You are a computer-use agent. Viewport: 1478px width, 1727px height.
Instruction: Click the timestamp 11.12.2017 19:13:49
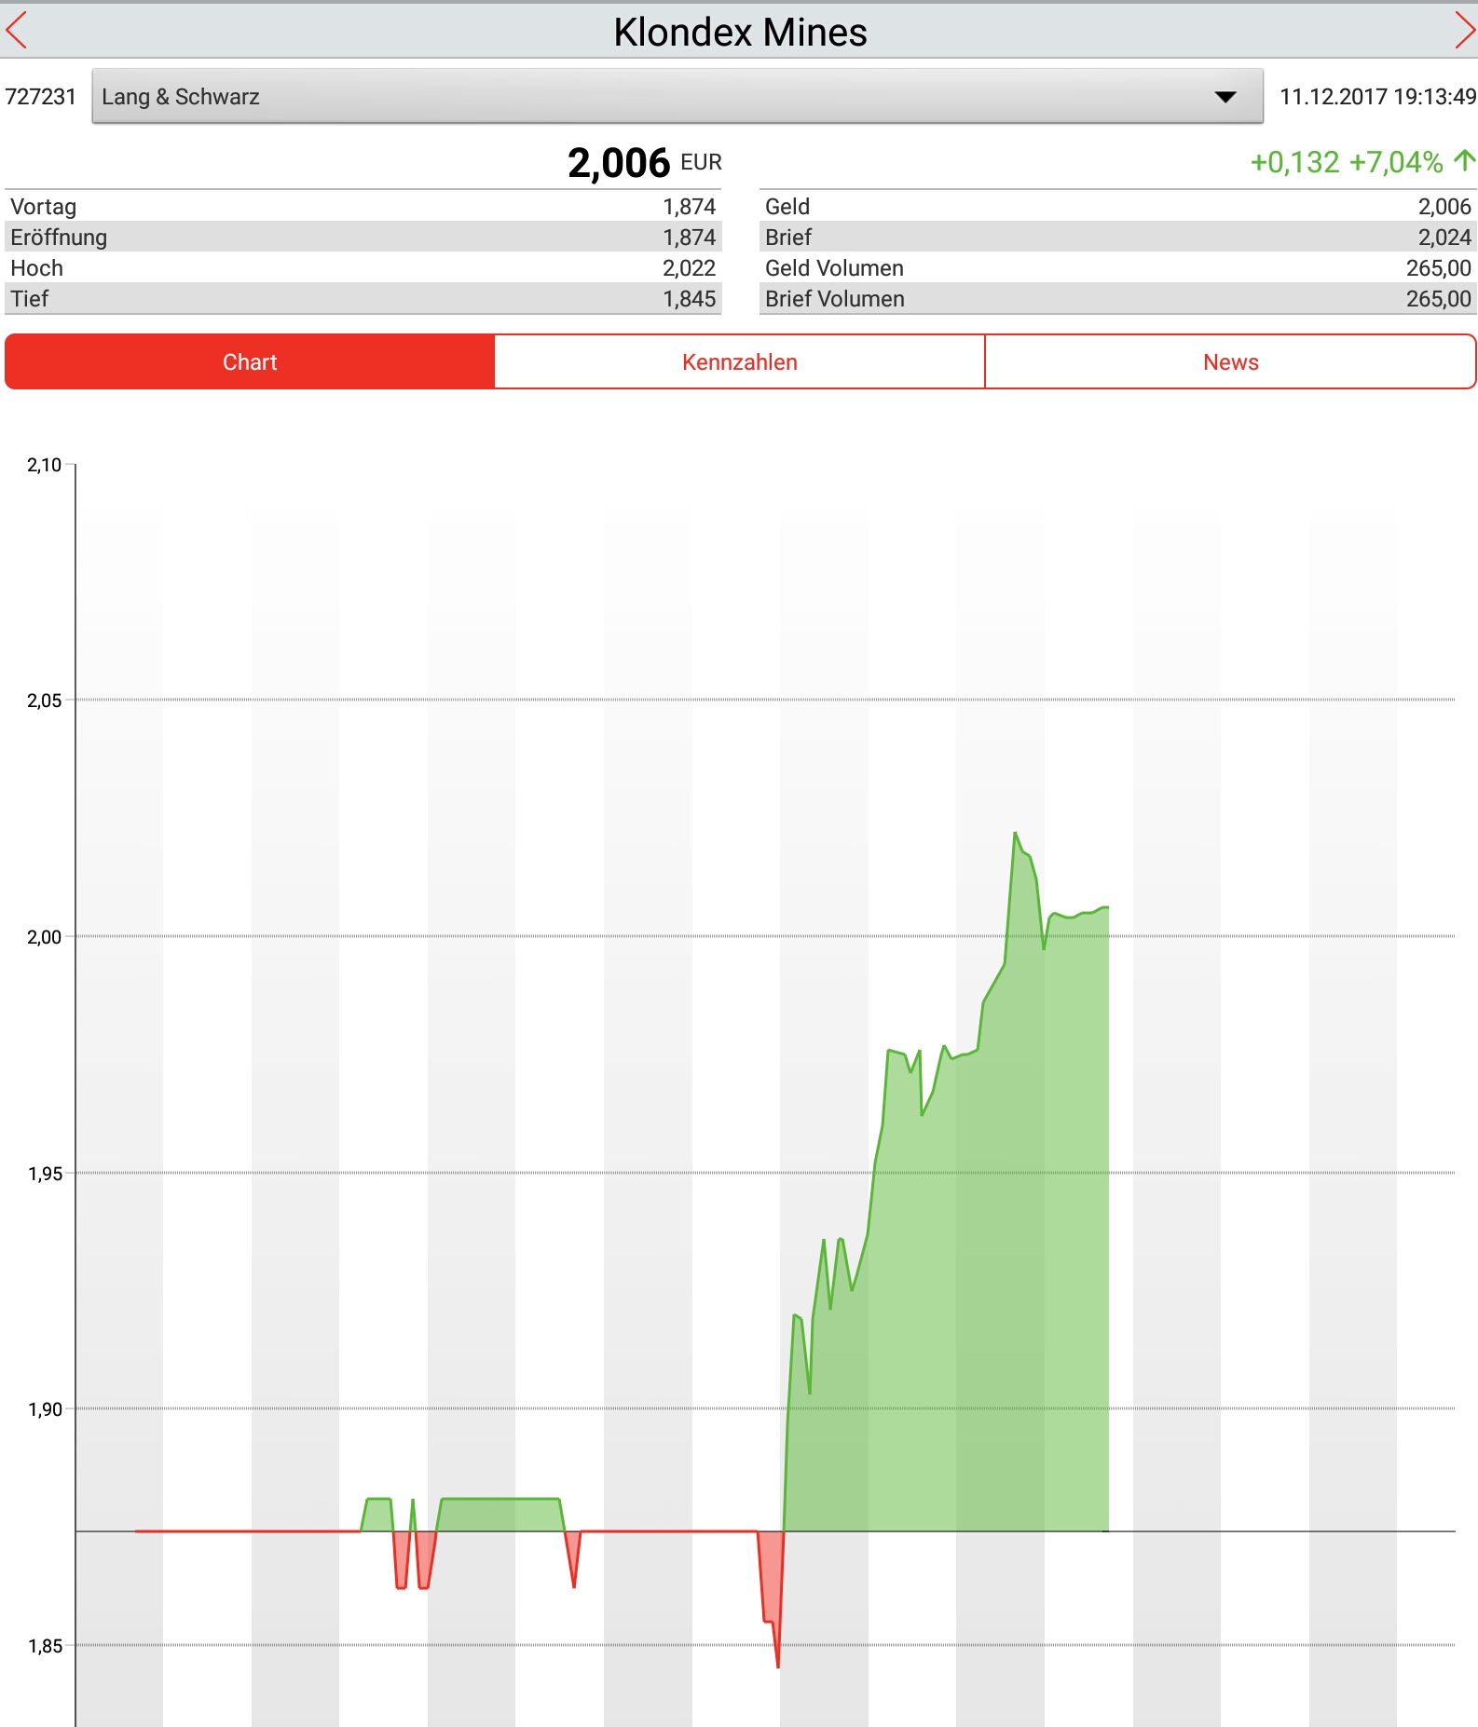[1377, 97]
